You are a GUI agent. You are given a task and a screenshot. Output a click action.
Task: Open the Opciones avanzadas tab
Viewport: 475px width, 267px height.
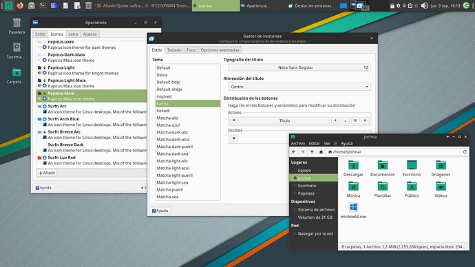pos(220,50)
